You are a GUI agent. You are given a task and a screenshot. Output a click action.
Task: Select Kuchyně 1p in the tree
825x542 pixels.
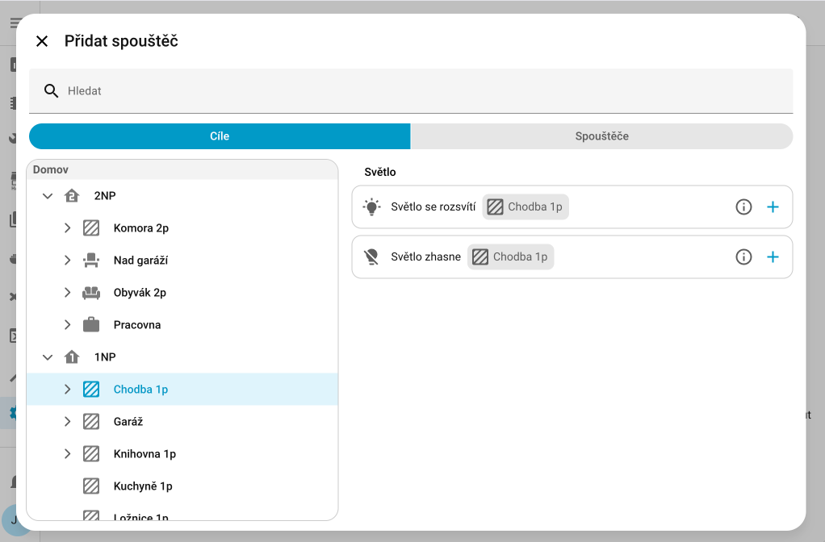coord(143,486)
